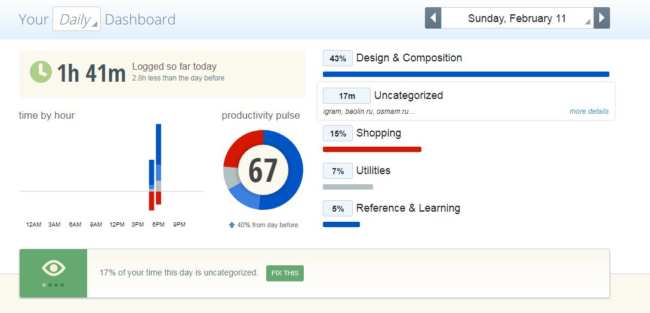This screenshot has height=313, width=650.
Task: Open the Shopping category
Action: coord(378,133)
